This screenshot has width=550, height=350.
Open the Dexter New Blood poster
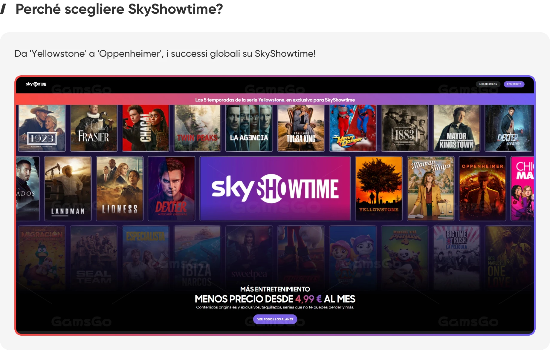pos(508,128)
